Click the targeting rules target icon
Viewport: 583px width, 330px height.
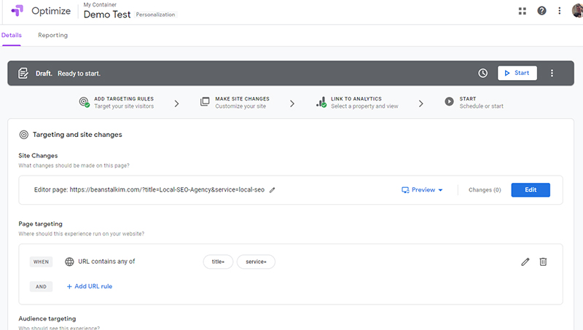pos(84,102)
